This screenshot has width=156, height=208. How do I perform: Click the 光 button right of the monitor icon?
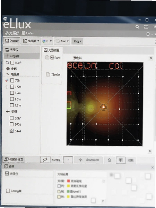pyautogui.click(x=131, y=160)
